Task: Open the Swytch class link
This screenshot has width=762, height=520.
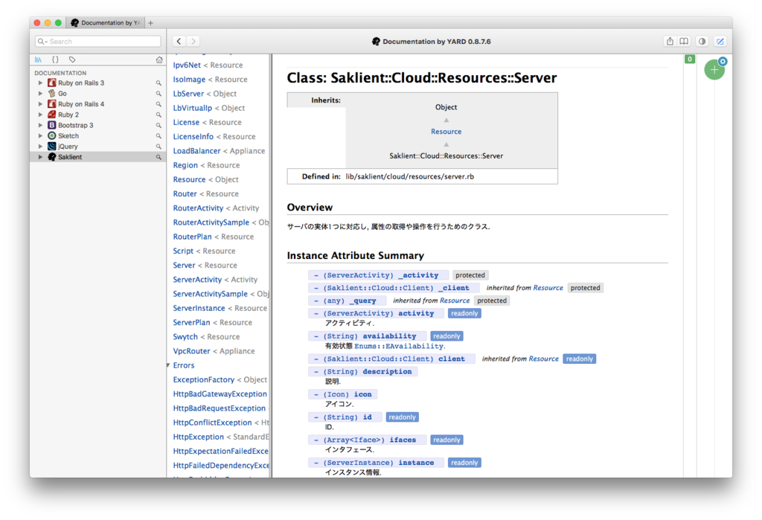Action: (185, 337)
